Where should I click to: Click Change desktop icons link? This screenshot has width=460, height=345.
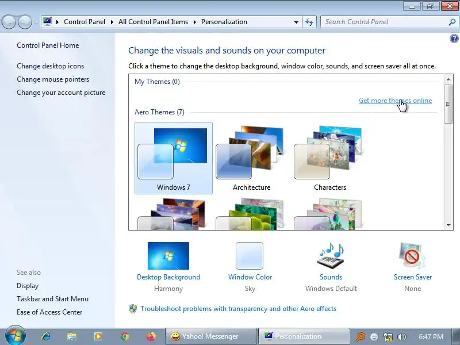[x=50, y=66]
